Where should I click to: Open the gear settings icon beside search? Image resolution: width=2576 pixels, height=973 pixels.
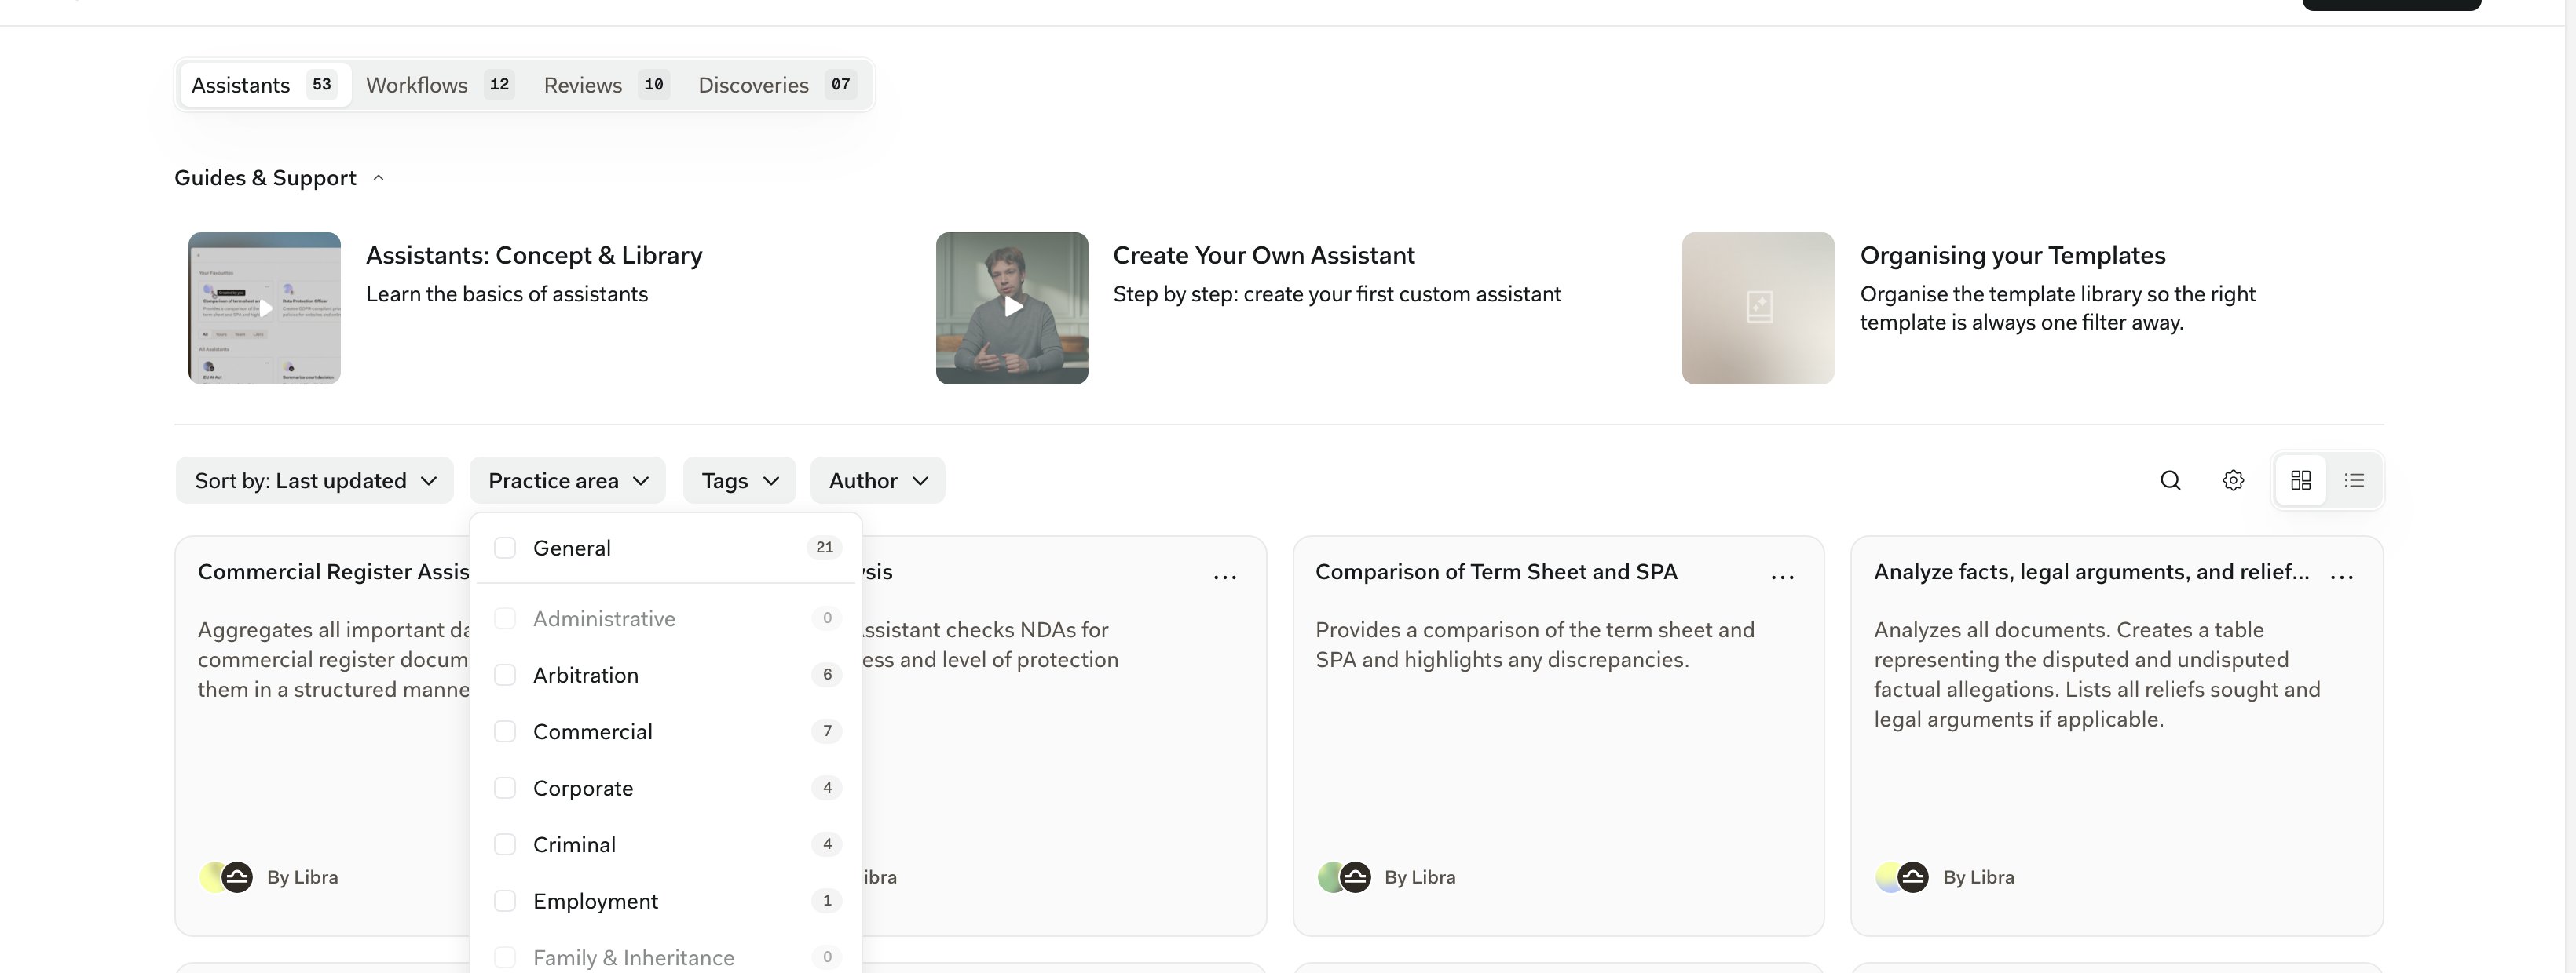tap(2233, 480)
